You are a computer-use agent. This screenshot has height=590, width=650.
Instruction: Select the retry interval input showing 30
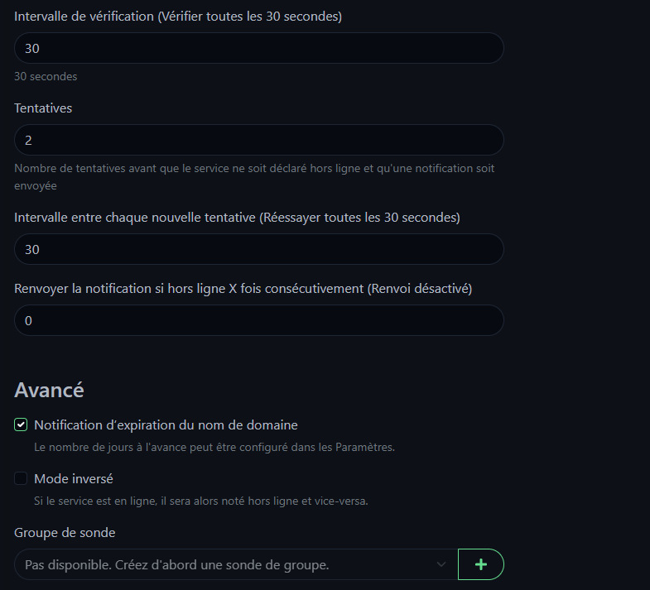pyautogui.click(x=258, y=249)
